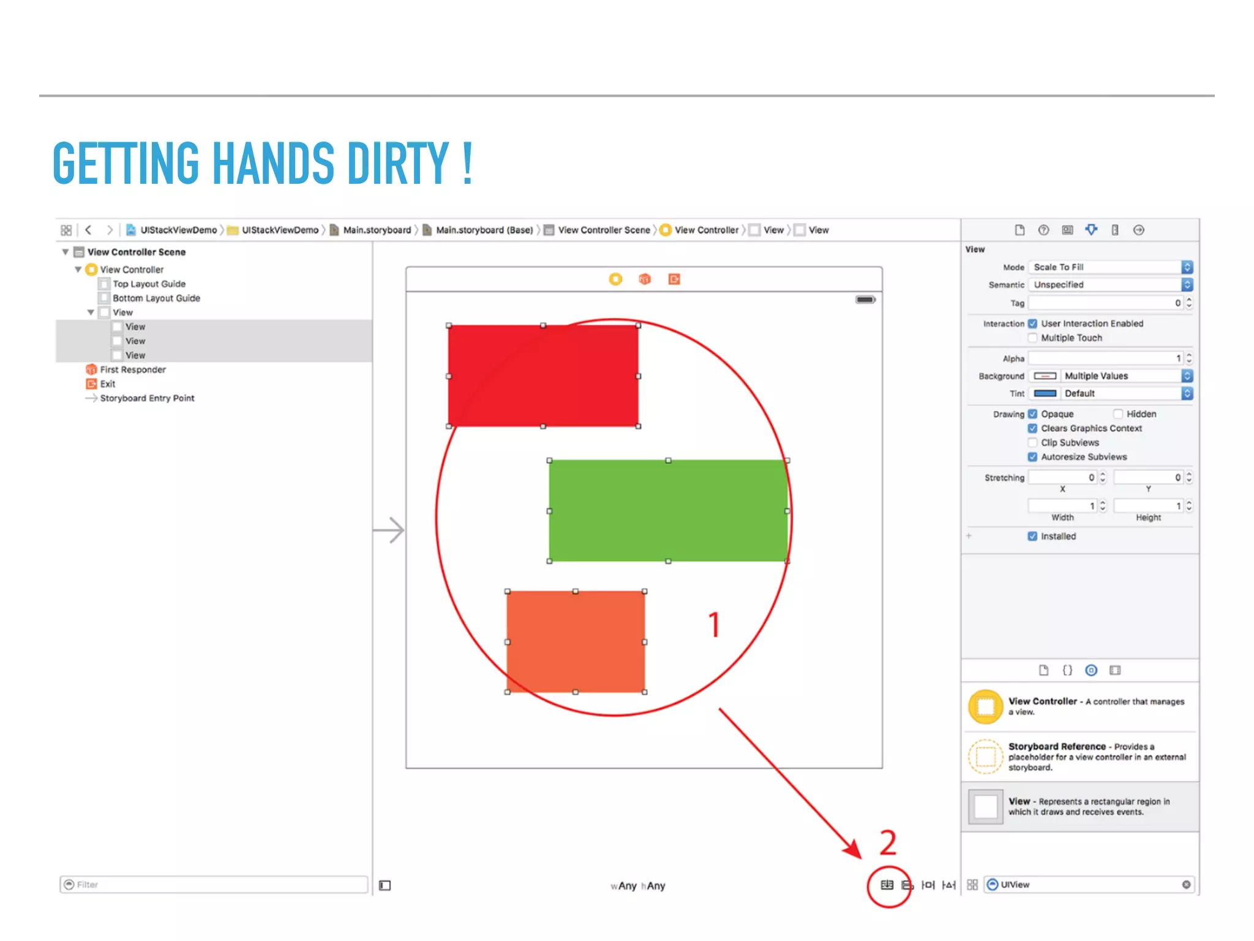The image size is (1254, 941).
Task: Click the wAny hAny size class button
Action: 637,886
